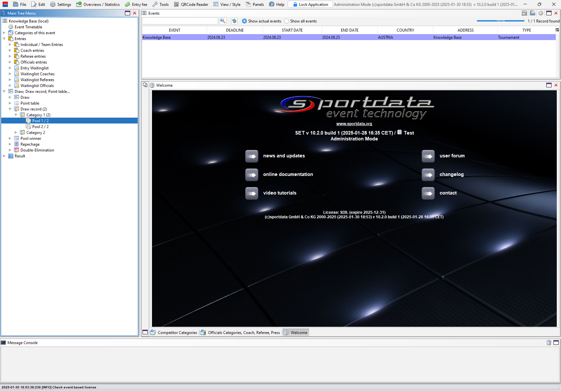Open the Tools menu

pos(160,4)
